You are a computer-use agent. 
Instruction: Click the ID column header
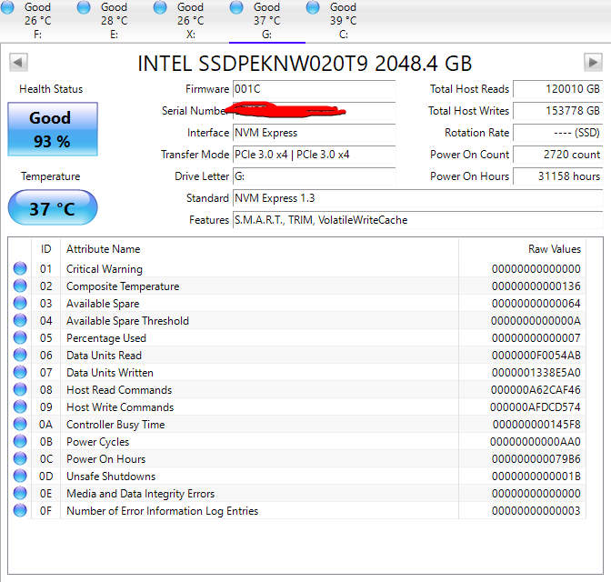point(46,248)
